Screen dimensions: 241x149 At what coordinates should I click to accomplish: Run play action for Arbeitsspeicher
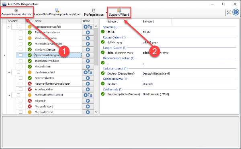88,89
